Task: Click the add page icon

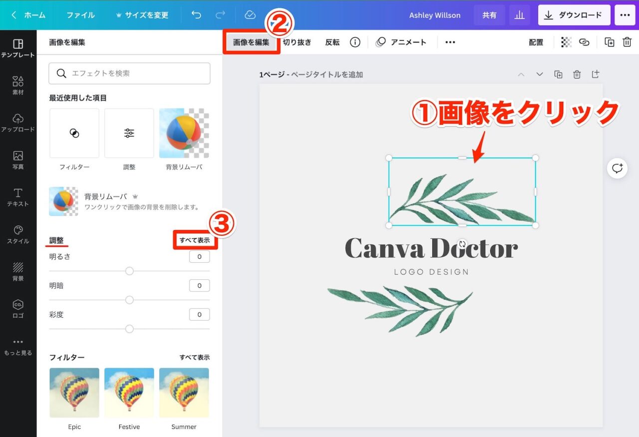Action: [595, 74]
